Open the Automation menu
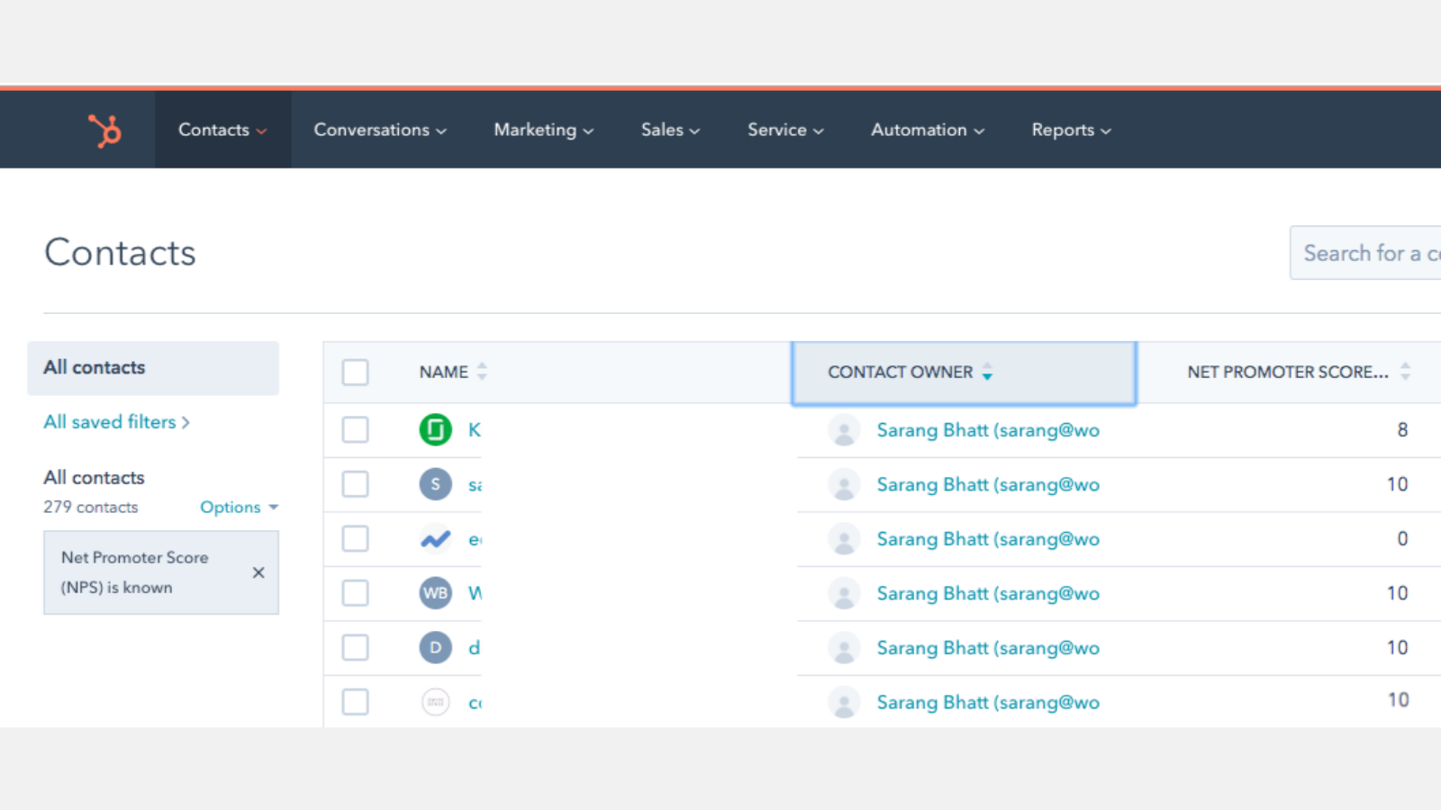 (926, 130)
